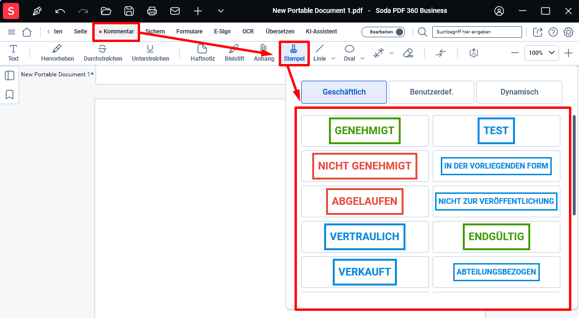This screenshot has width=579, height=318.
Task: Select the Linie line tool
Action: tap(320, 53)
